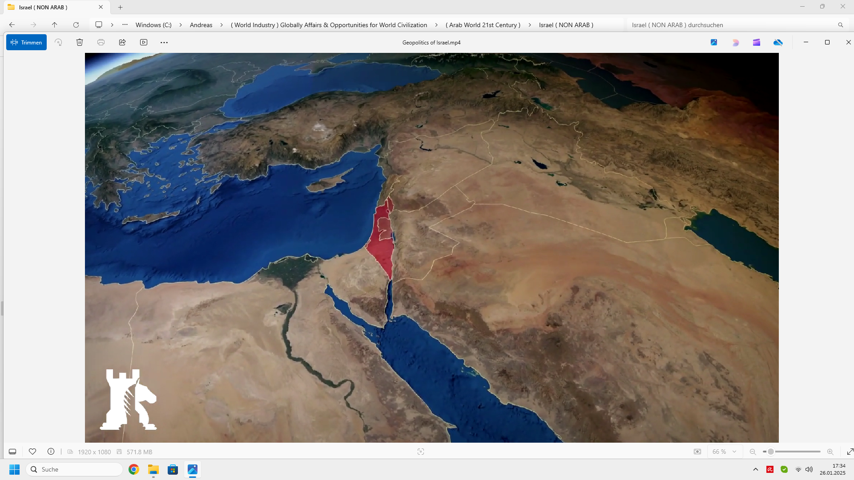The width and height of the screenshot is (854, 480).
Task: Expand chevron after Windows (C:)
Action: [181, 25]
